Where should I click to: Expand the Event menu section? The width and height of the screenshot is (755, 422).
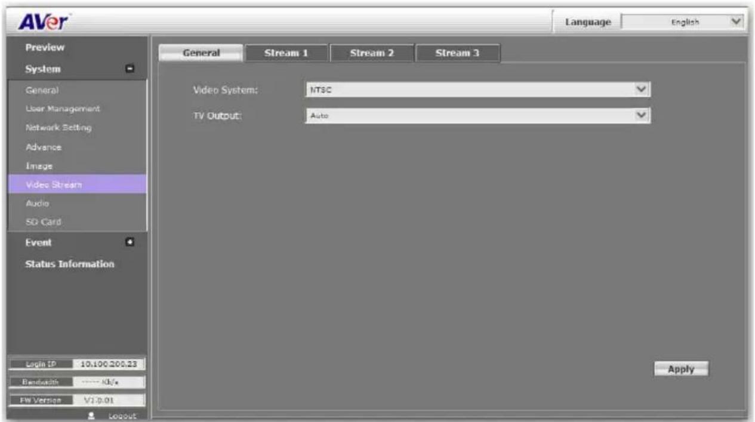(128, 242)
